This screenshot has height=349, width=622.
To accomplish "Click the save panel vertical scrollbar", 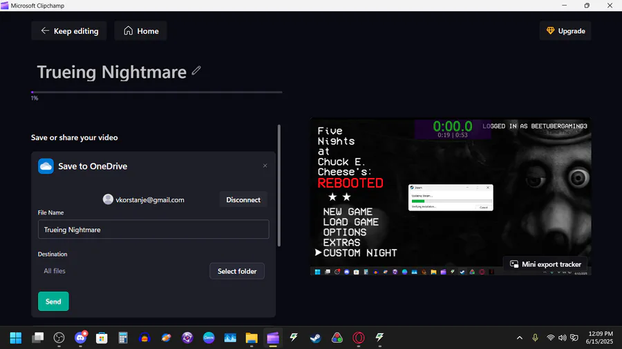I will (279, 186).
